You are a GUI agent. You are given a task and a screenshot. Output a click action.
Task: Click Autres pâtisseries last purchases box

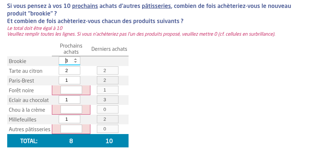[x=108, y=129]
